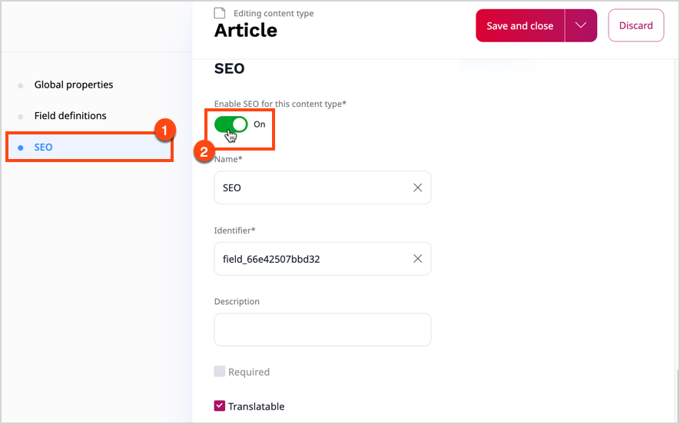Uncheck the Translatable checkbox
The width and height of the screenshot is (680, 424).
tap(220, 406)
